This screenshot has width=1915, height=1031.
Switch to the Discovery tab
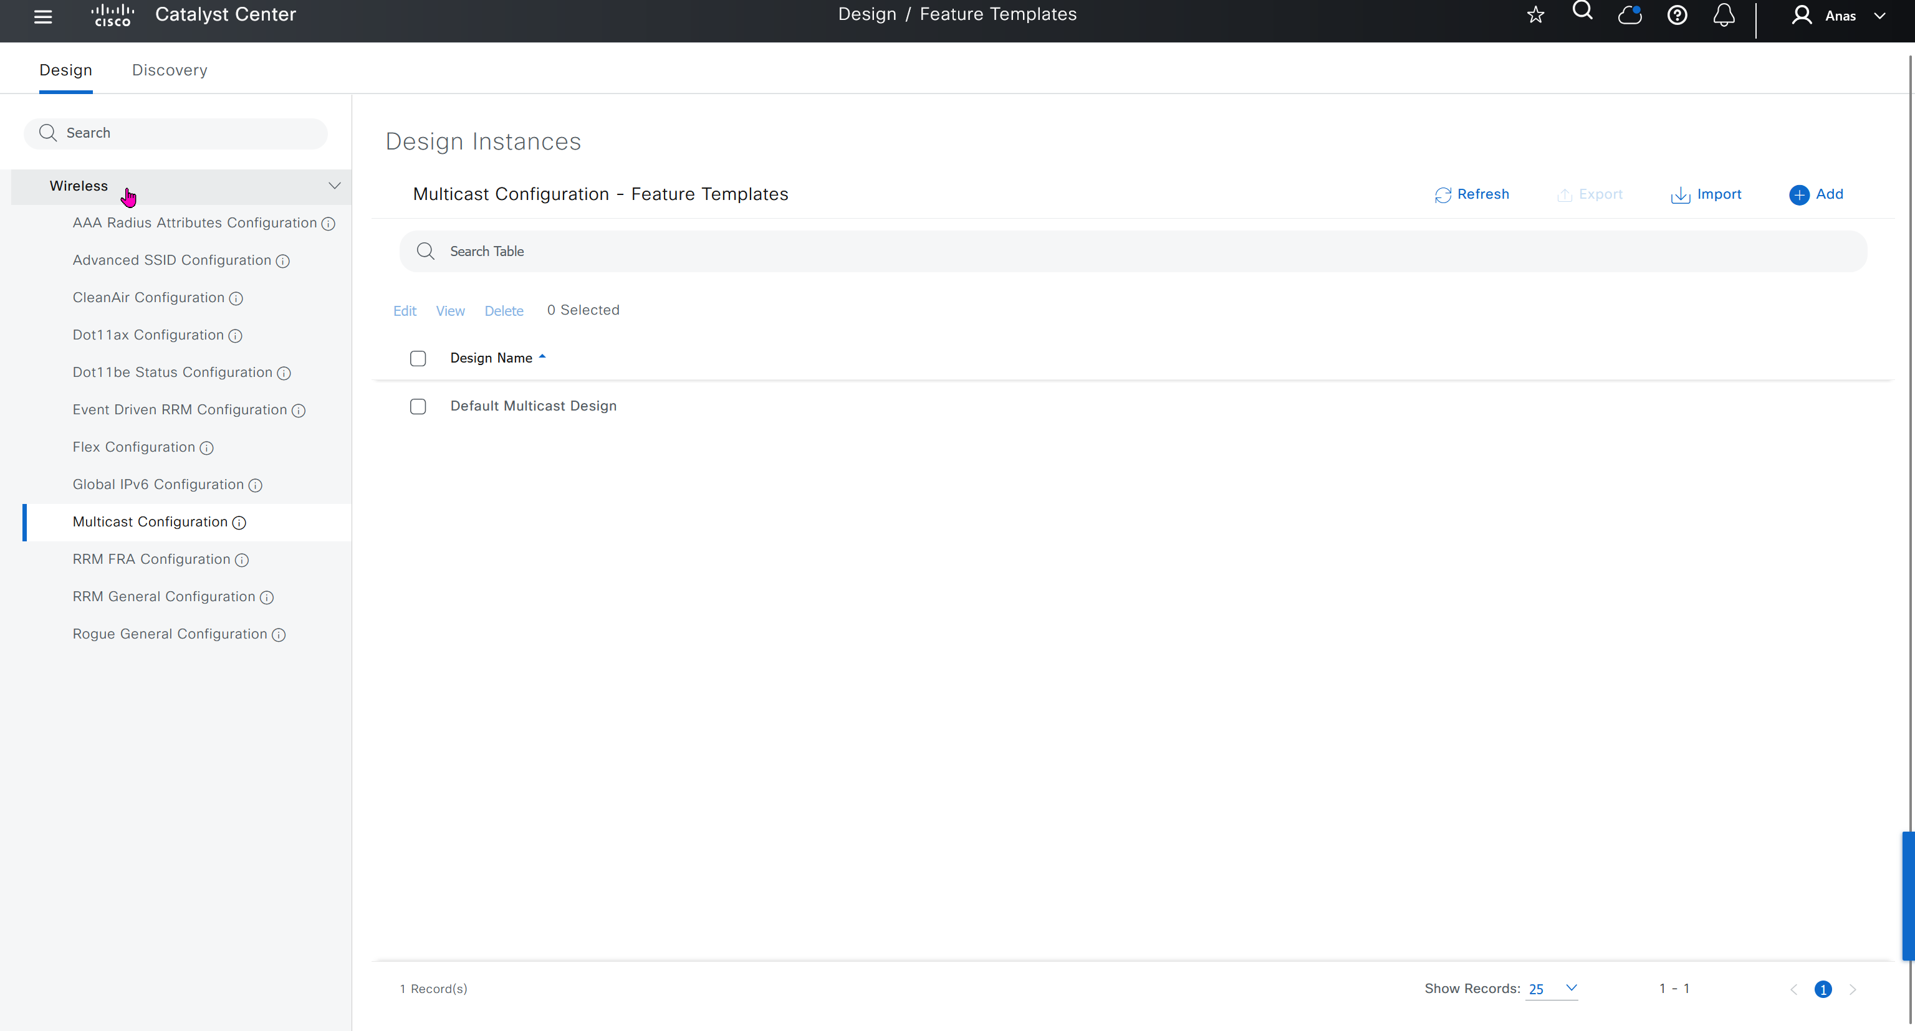170,70
